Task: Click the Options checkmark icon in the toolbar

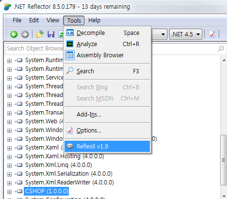Action: click(x=212, y=34)
